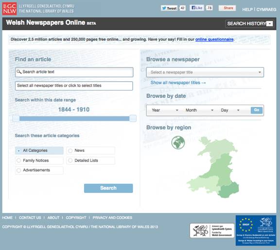Screen dimensions: 280x250
Task: Click the Share button
Action: coord(227,8)
